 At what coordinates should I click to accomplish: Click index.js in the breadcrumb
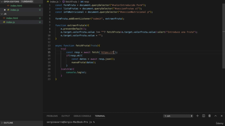[x=54, y=2]
